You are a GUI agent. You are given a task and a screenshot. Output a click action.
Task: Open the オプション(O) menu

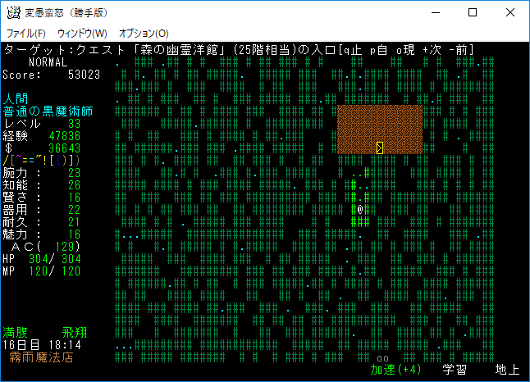(144, 34)
